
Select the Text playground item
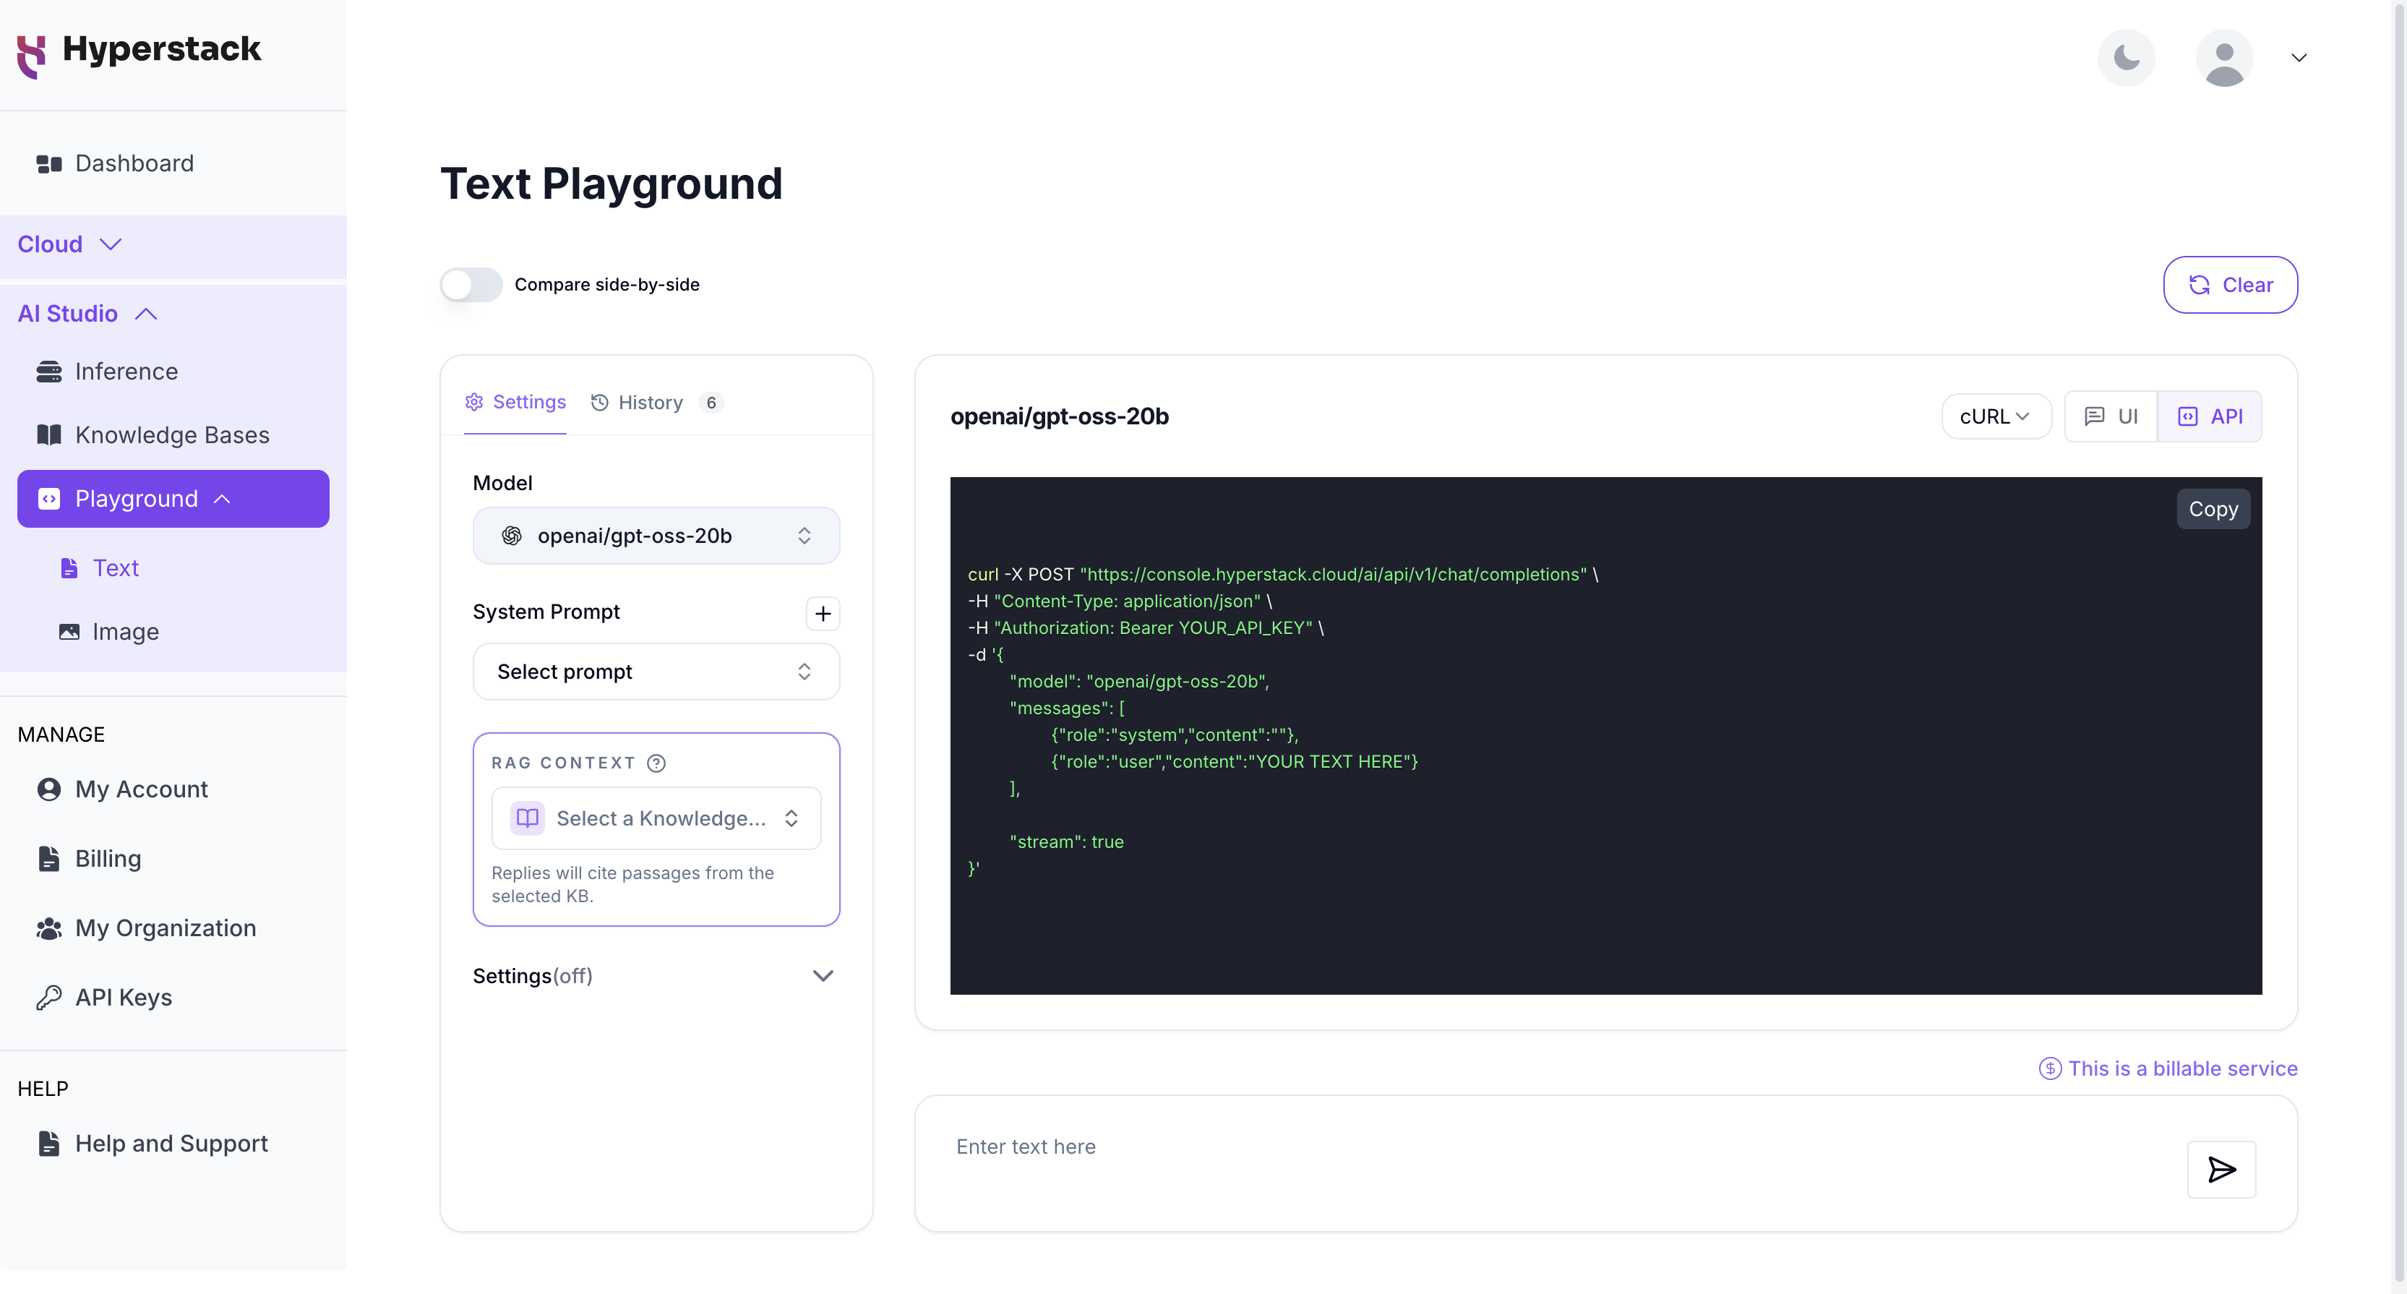(115, 568)
